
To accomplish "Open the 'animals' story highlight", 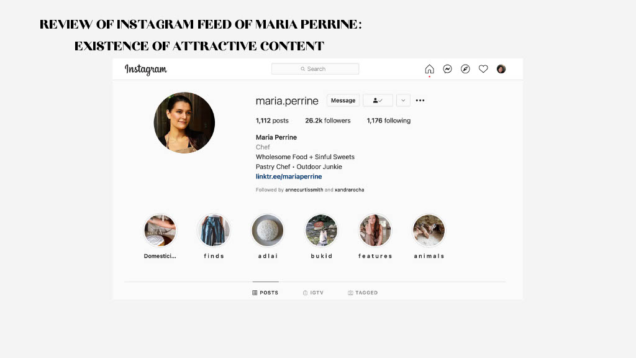I will (x=429, y=230).
